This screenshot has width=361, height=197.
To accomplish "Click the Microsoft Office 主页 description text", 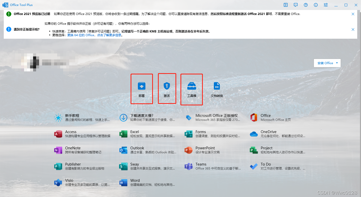I will coord(276,120).
